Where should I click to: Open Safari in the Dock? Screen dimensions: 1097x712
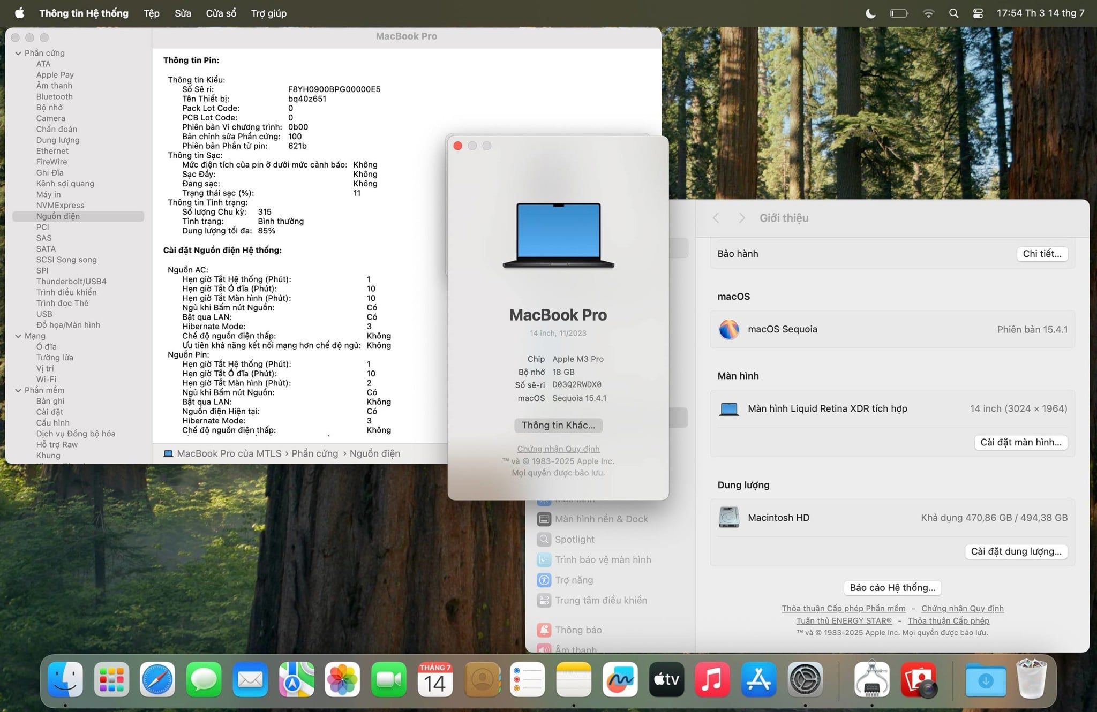click(x=157, y=679)
